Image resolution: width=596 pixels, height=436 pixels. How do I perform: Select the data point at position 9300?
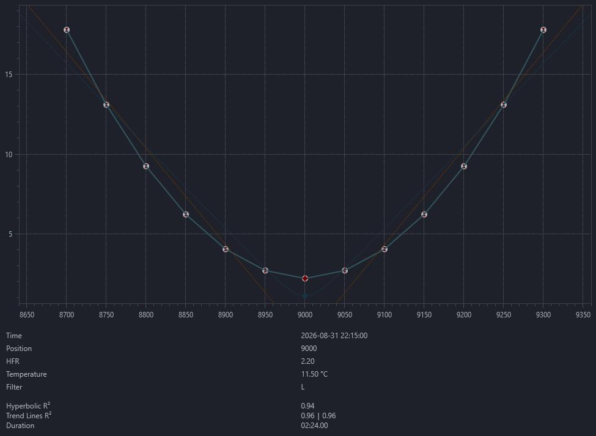click(x=543, y=29)
